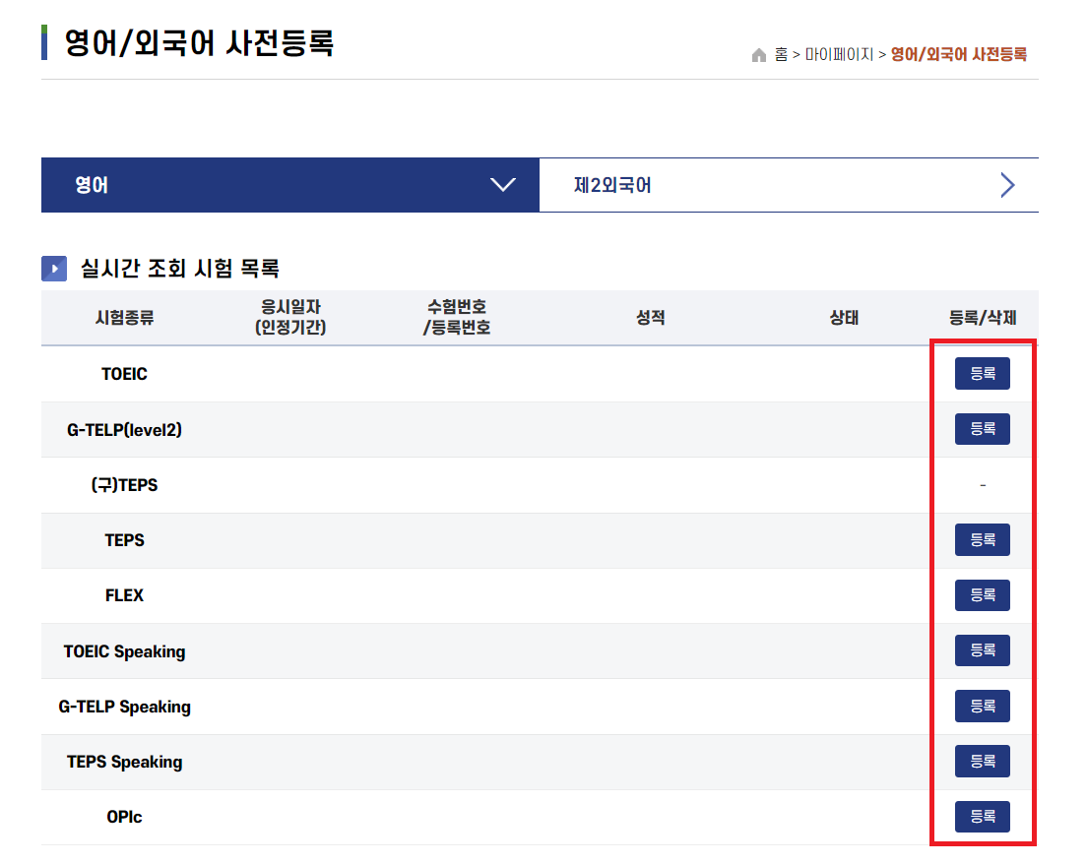Screen dimensions: 1087x864
Task: Click 영어/외국어 사전등록 breadcrumb link
Action: 958,55
